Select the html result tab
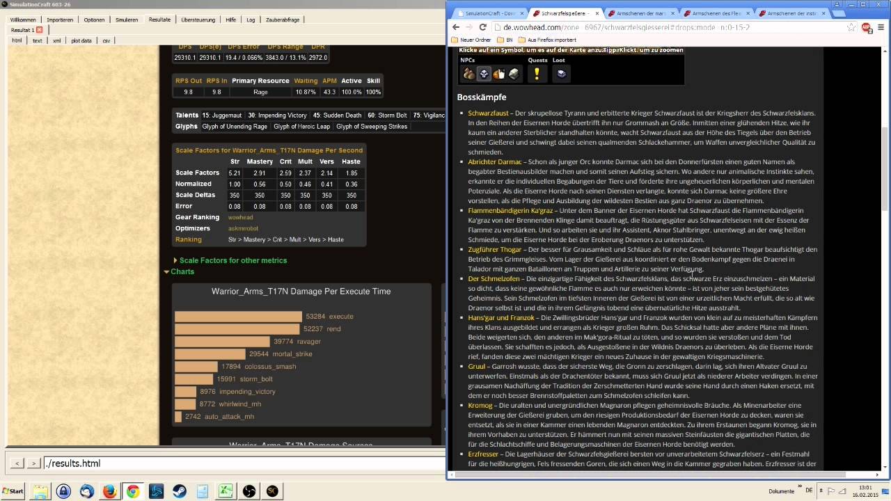Screen dimensions: 891x501 click(x=17, y=40)
